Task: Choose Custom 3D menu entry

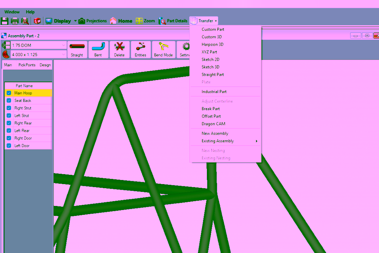Action: [x=225, y=37]
